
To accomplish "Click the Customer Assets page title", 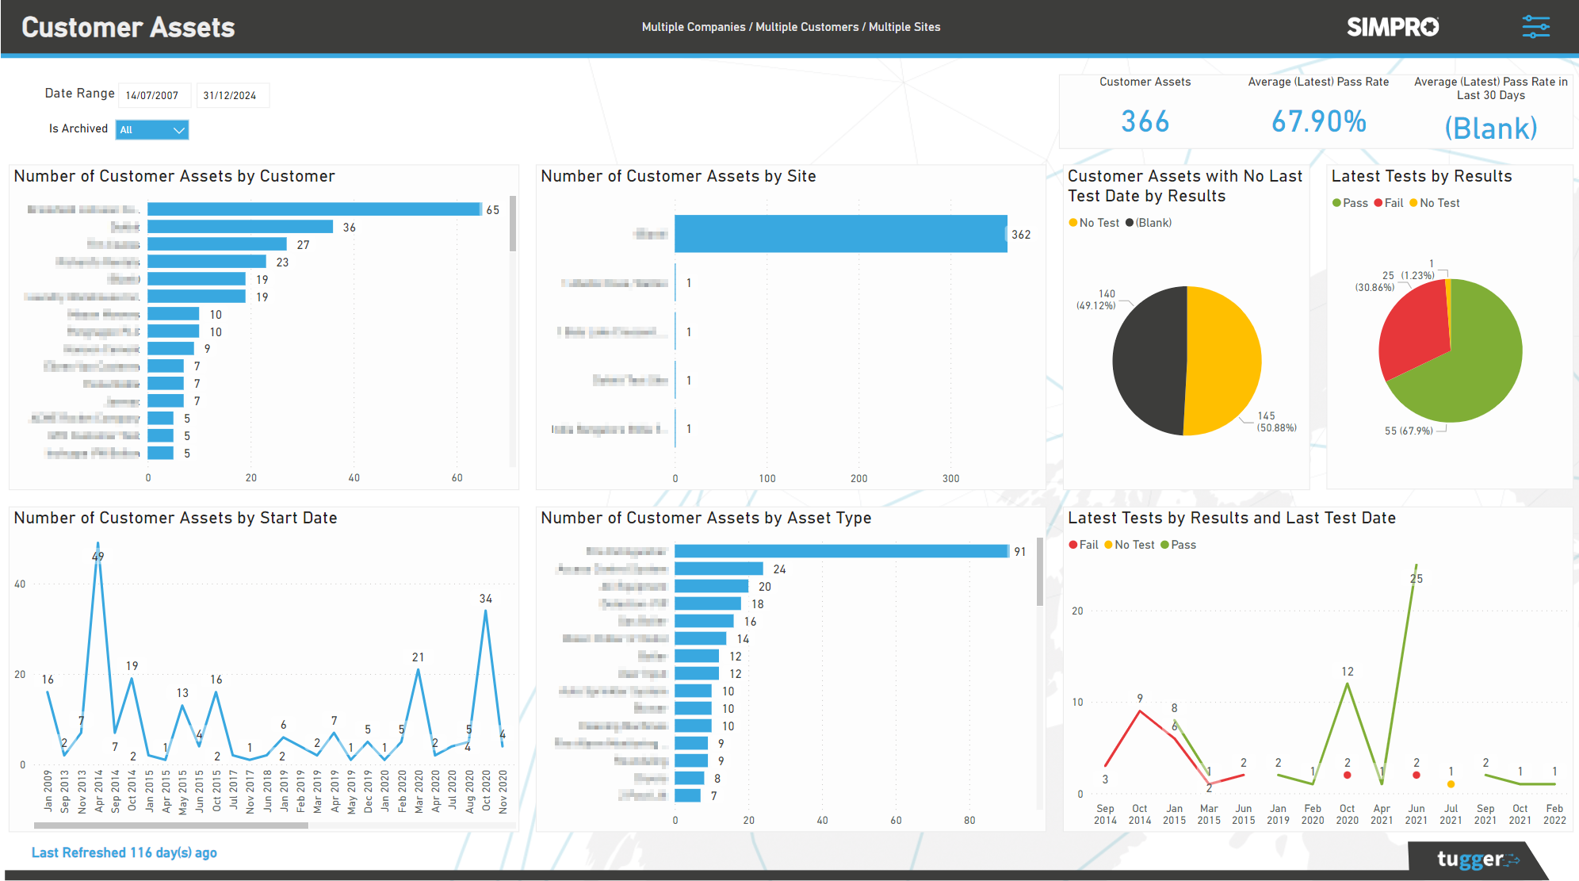I will [x=128, y=27].
